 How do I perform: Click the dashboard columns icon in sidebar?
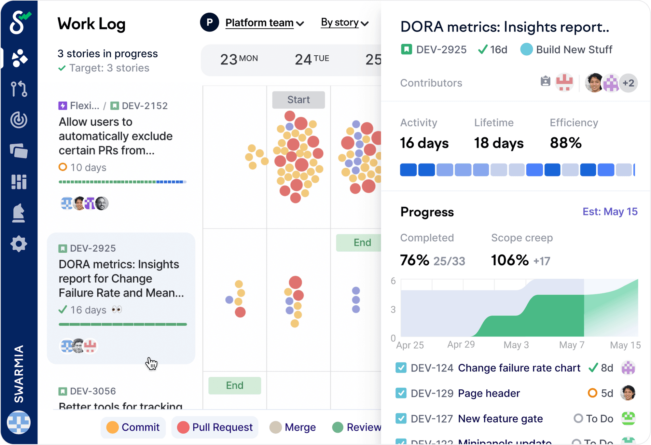point(20,182)
